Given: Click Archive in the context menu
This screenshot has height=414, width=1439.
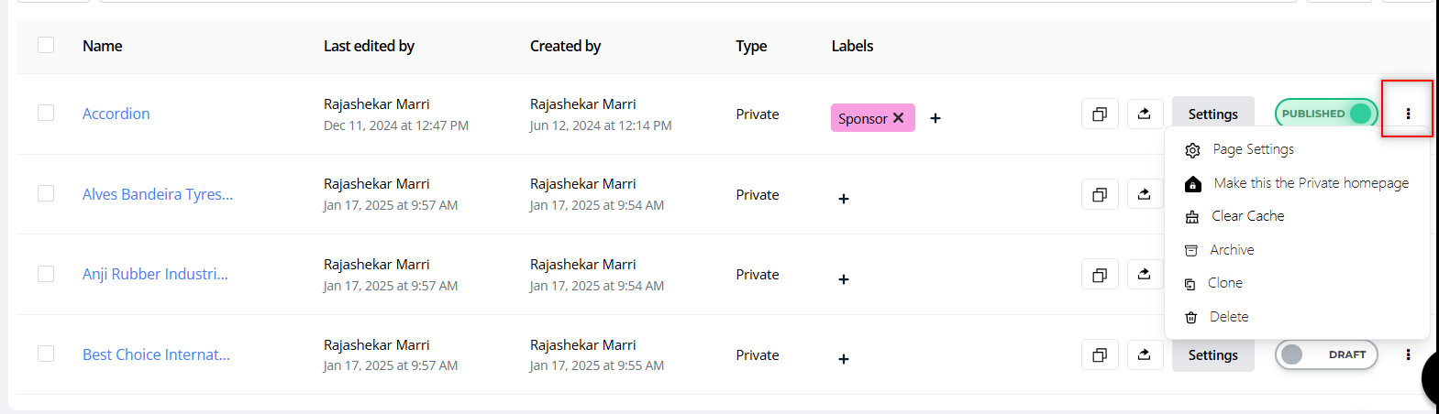Looking at the screenshot, I should (1232, 250).
